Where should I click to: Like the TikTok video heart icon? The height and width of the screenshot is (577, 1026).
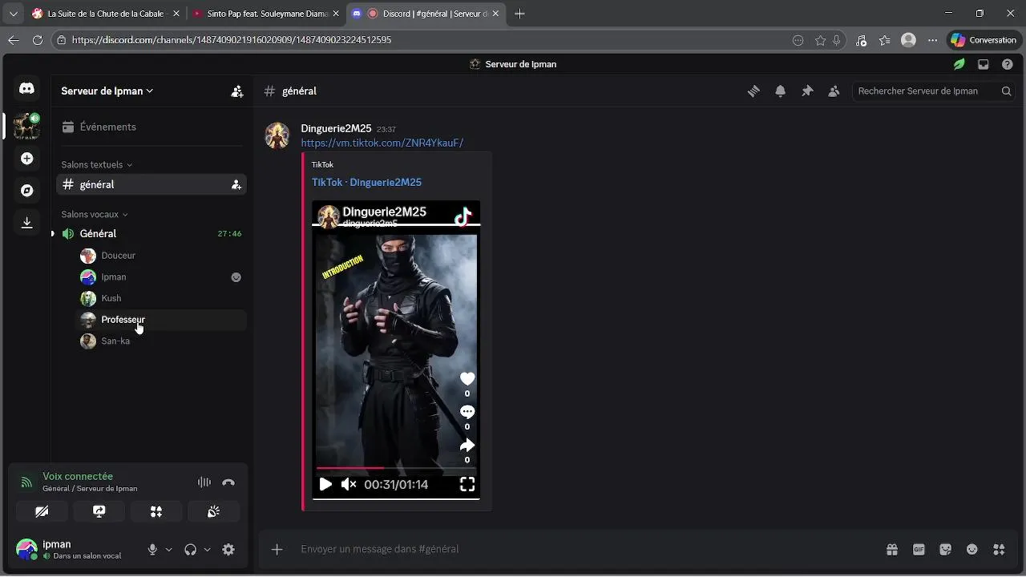pos(467,379)
